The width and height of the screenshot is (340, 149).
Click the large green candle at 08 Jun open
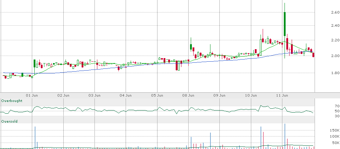tap(191, 47)
